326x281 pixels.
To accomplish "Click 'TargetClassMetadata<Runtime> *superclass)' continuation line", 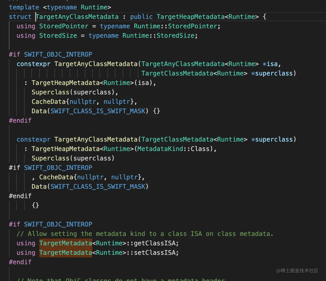I will click(219, 73).
